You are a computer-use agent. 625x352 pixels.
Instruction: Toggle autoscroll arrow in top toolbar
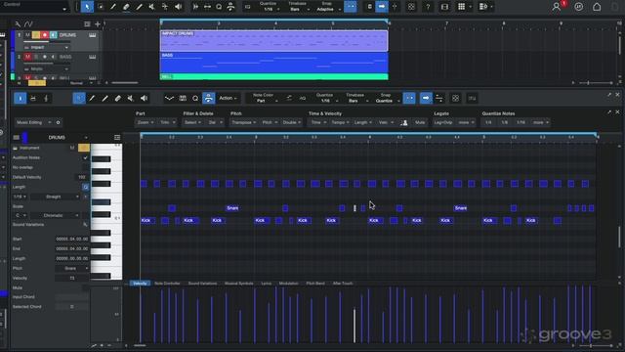[382, 7]
